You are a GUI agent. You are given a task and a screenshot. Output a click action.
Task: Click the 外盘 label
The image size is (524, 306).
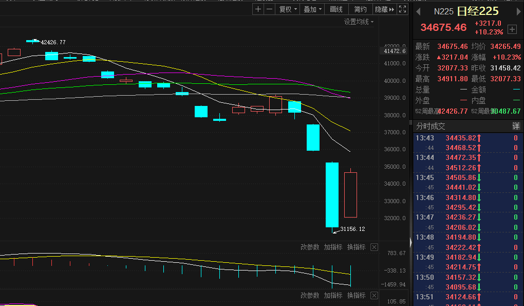click(x=422, y=100)
